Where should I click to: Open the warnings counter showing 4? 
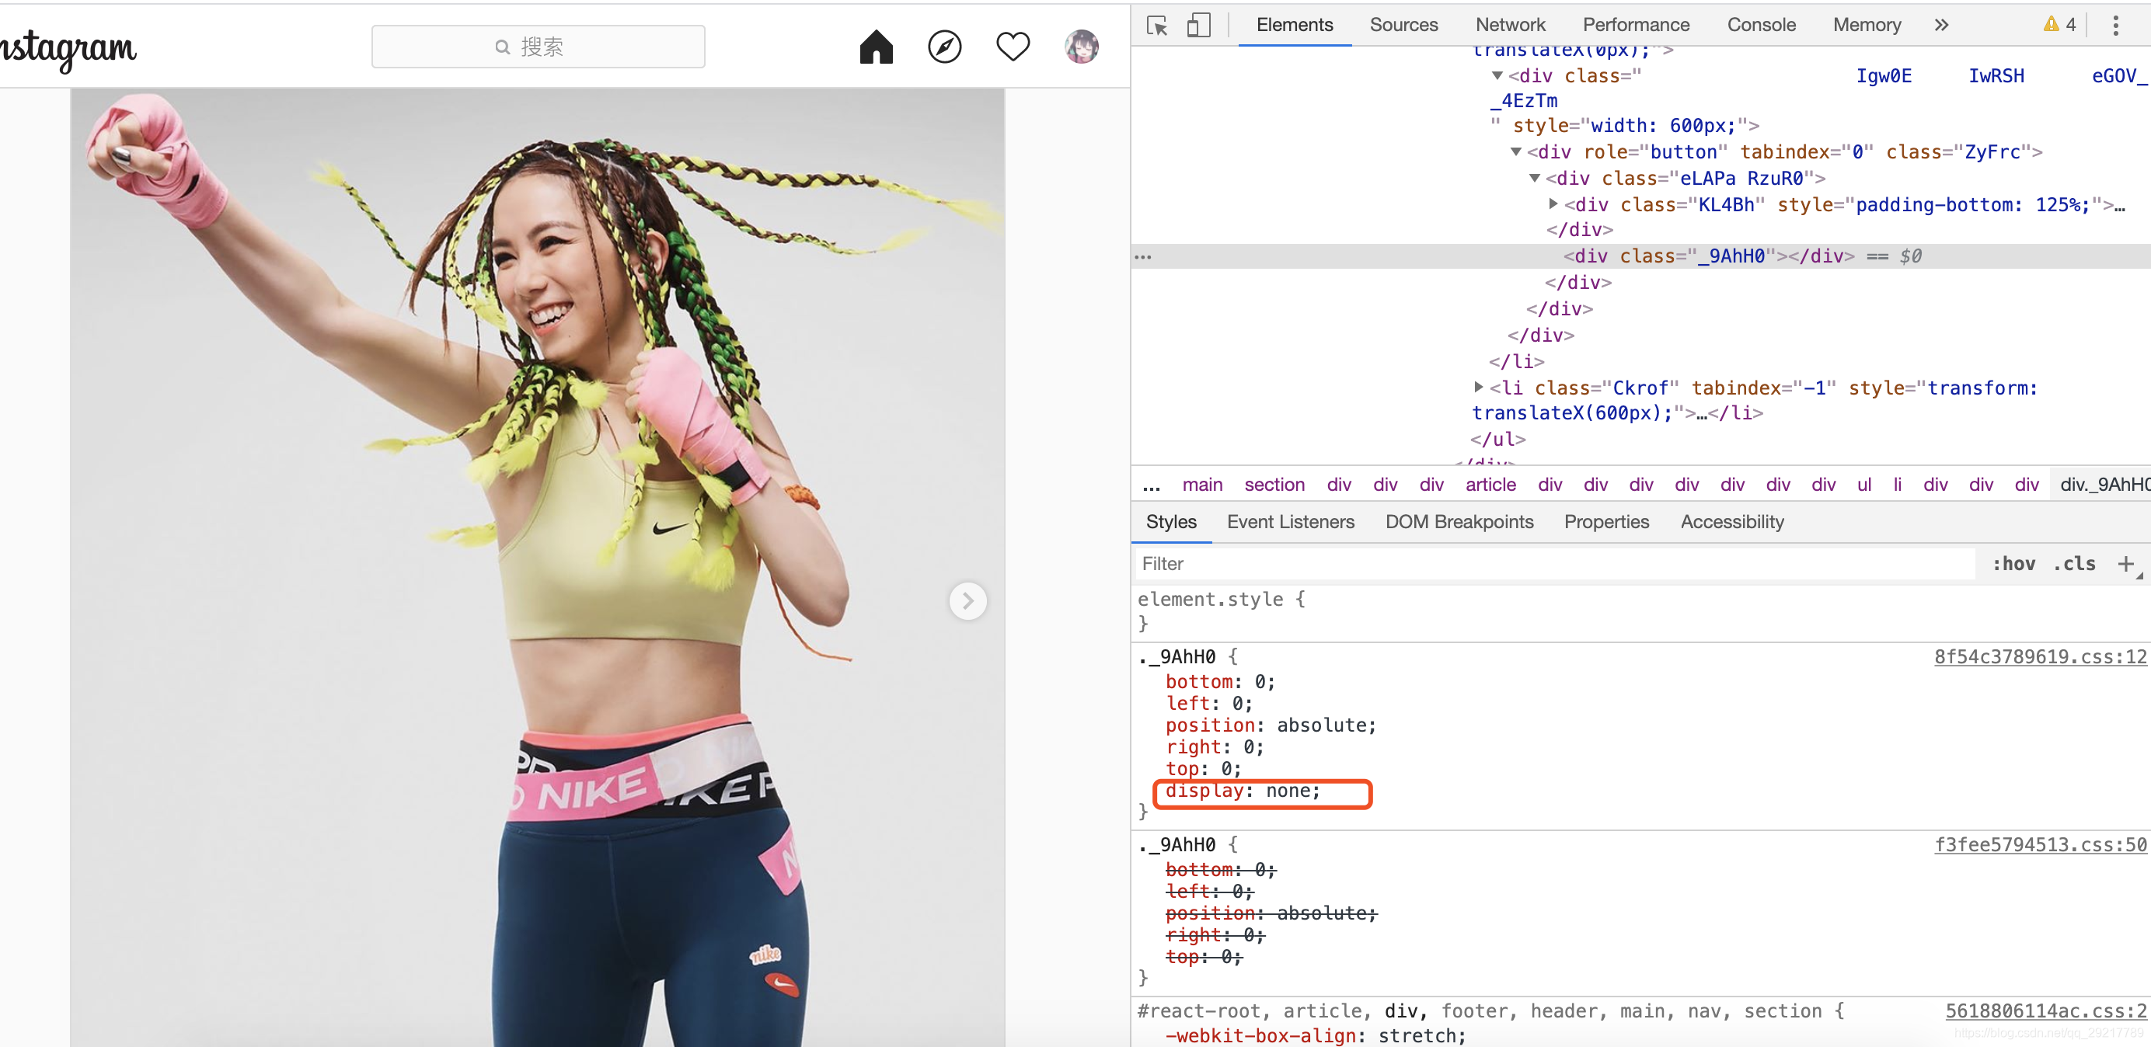click(2059, 24)
